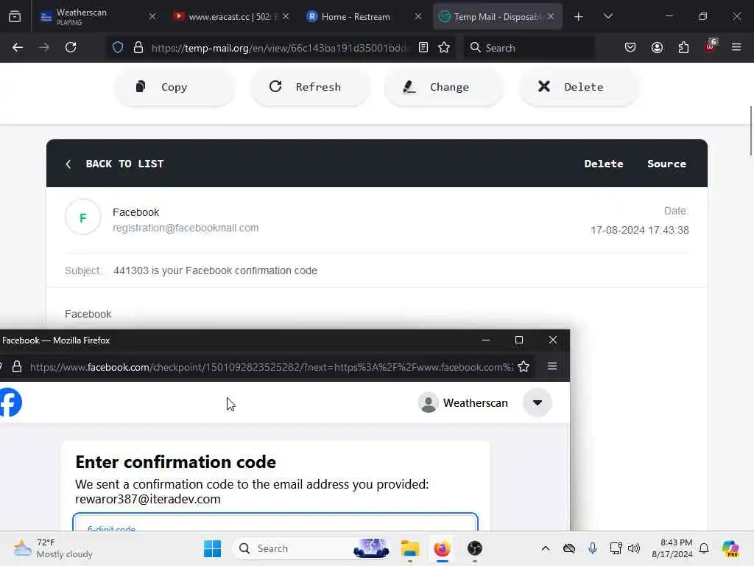View the email Source

click(666, 164)
